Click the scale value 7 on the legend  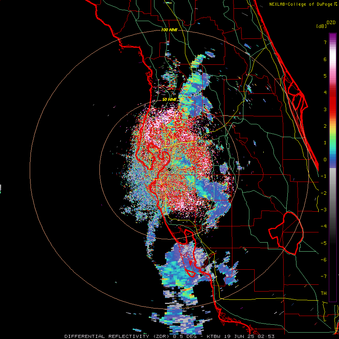(325, 42)
